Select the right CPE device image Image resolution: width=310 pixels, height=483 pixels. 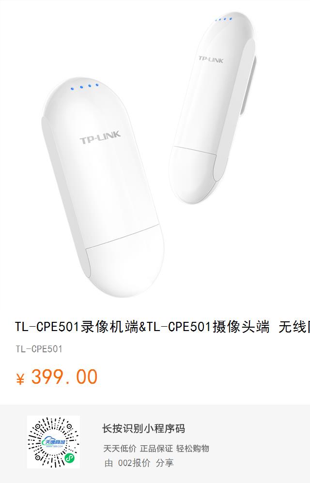point(213,108)
